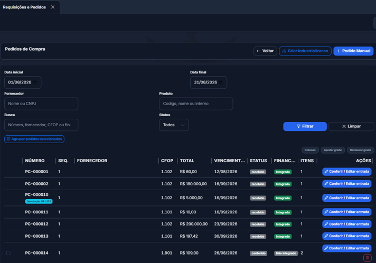Click Agrupar pedidos selecionados button

[34, 139]
